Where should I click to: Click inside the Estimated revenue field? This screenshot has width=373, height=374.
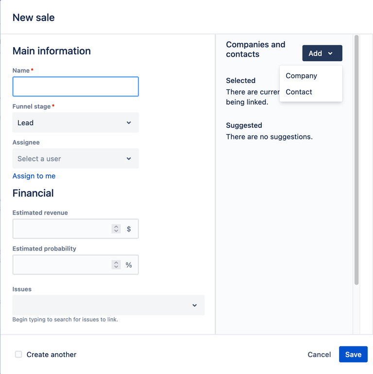[x=61, y=229]
